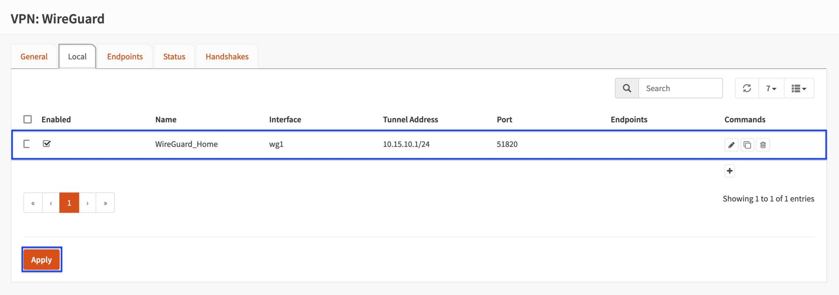This screenshot has width=839, height=295.
Task: Clone the WireGuard_Home entry
Action: tap(747, 145)
